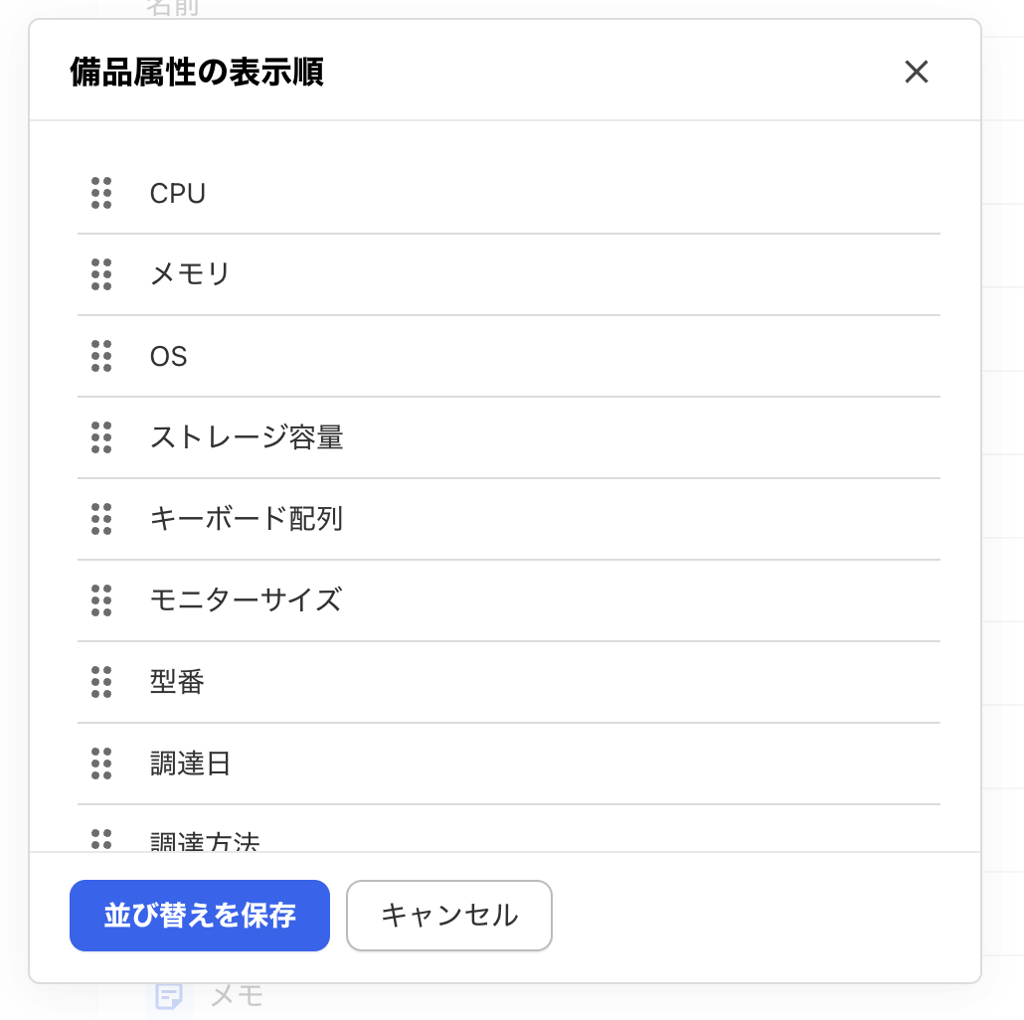
Task: Click the メモ note icon behind the dialog
Action: click(x=167, y=993)
